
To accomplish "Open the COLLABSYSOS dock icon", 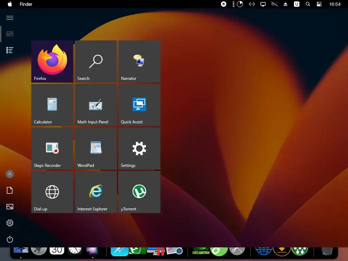I will (x=201, y=251).
